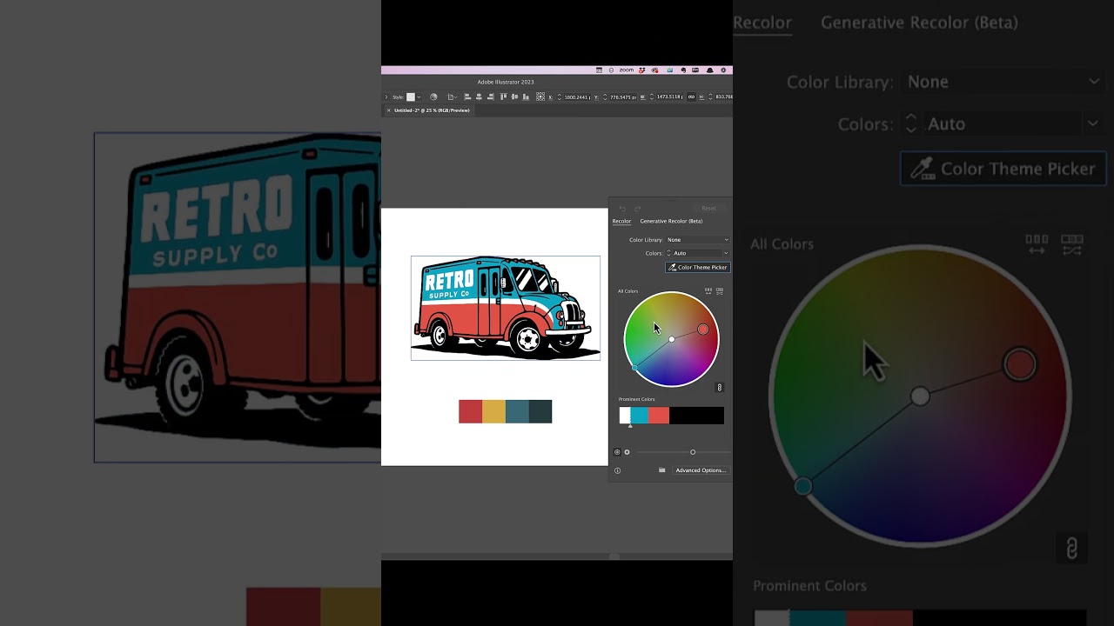Open Color Library dropdown in small panel
This screenshot has height=626, width=1114.
coord(698,240)
